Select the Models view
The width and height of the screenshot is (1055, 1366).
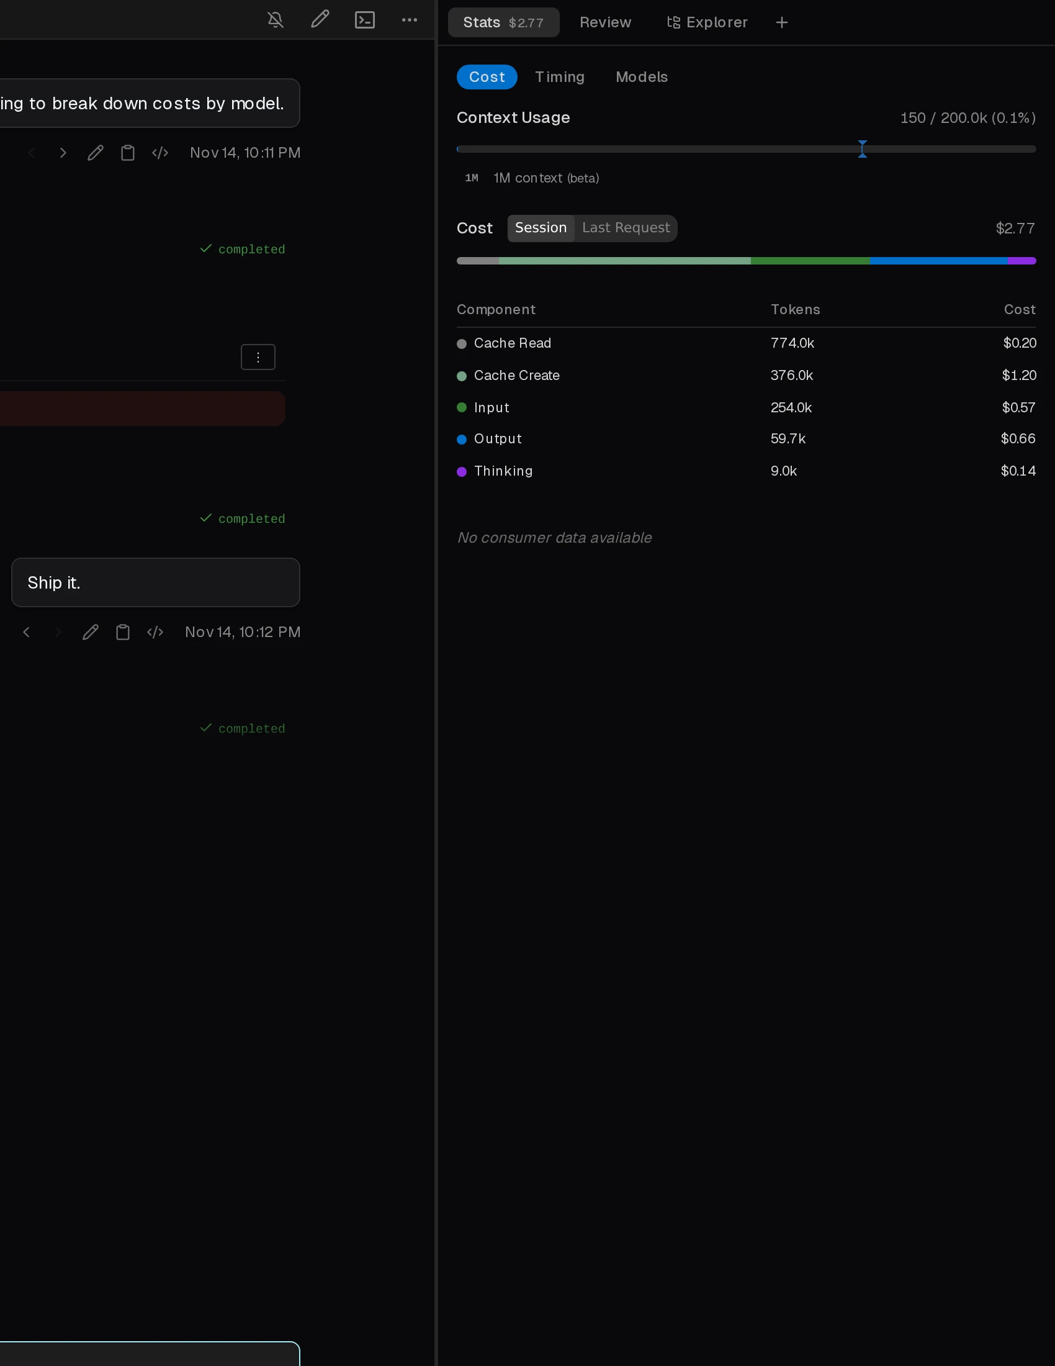[x=640, y=76]
